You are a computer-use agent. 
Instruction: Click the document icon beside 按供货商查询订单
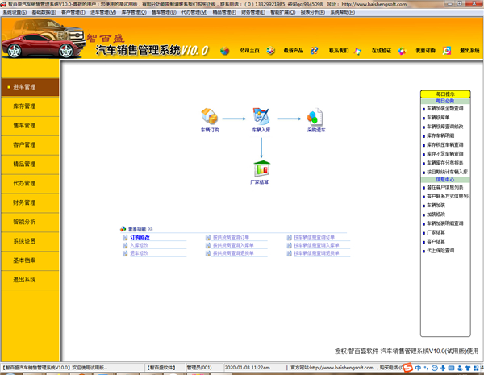pyautogui.click(x=208, y=237)
